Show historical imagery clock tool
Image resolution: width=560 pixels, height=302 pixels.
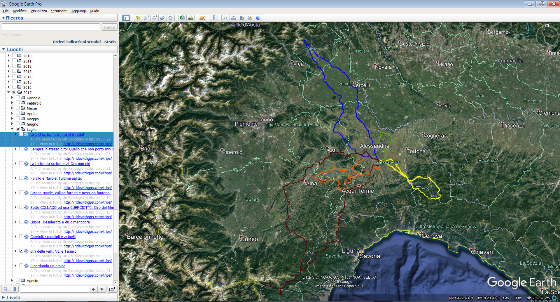(x=182, y=18)
